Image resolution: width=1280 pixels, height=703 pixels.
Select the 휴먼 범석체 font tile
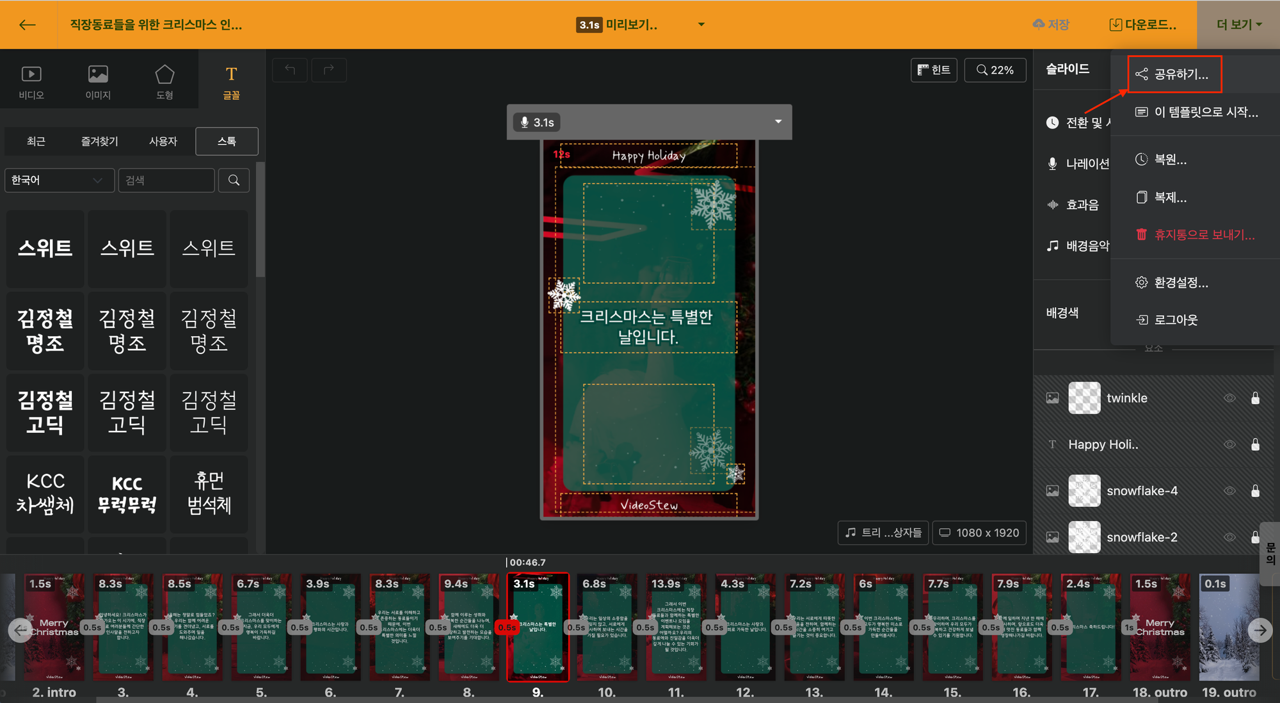point(209,494)
